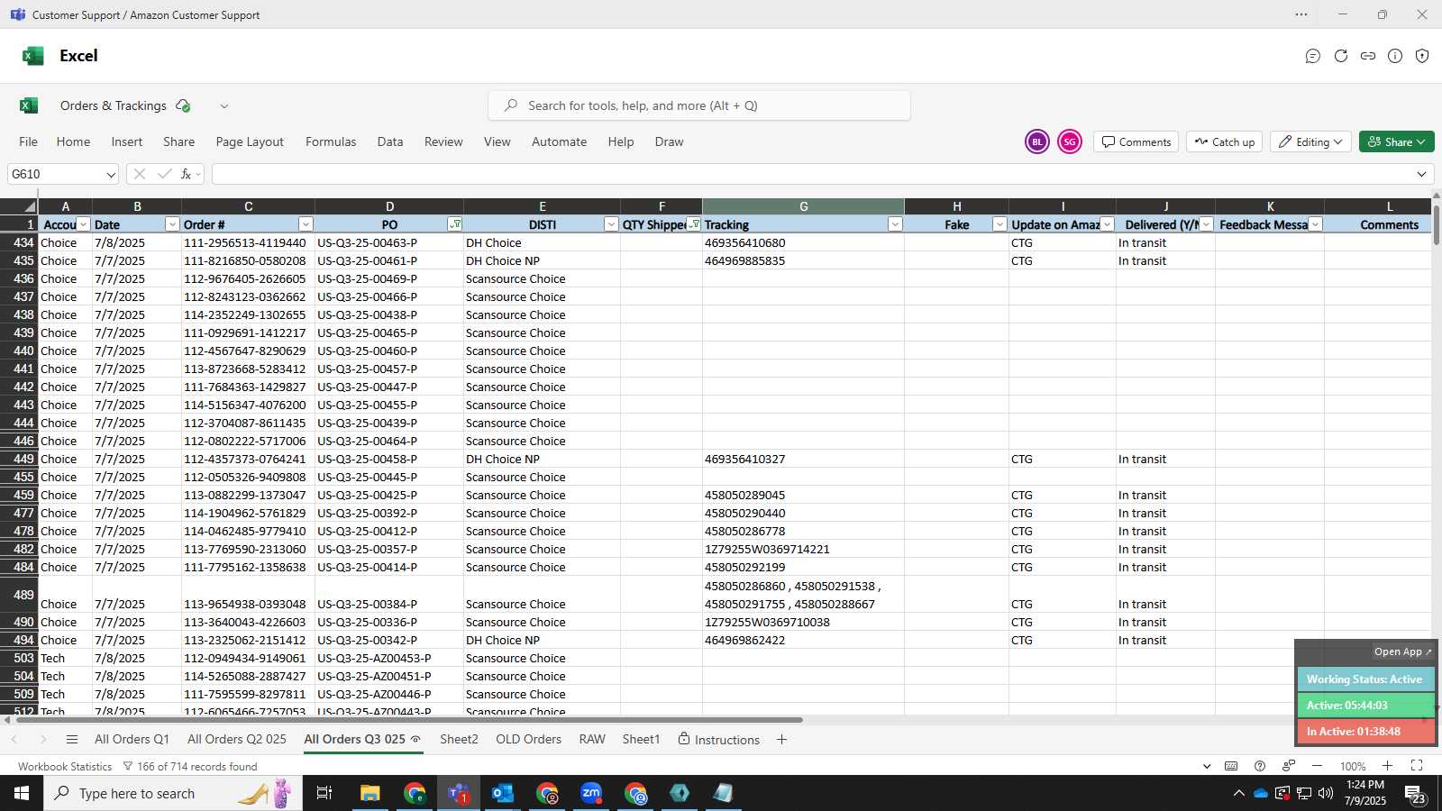Click the formula bar input field
The height and width of the screenshot is (811, 1442).
click(x=811, y=174)
